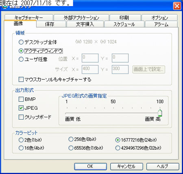Open the キャプチャーキー tab

click(x=28, y=17)
